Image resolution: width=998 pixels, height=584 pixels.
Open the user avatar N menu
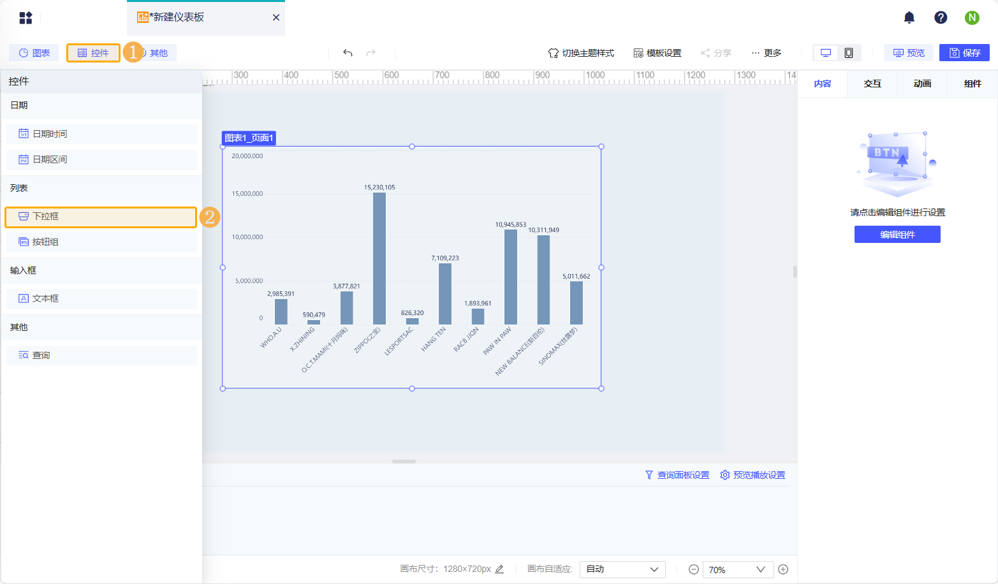972,18
